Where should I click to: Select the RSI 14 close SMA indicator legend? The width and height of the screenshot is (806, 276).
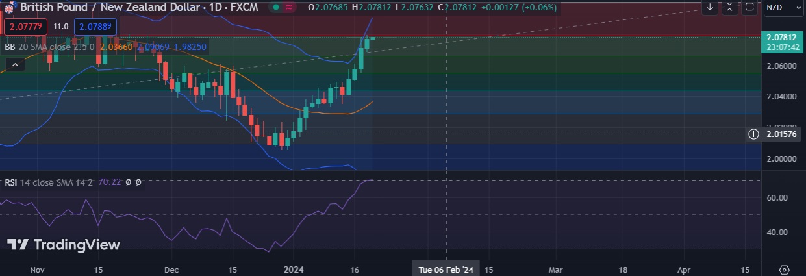(x=49, y=182)
